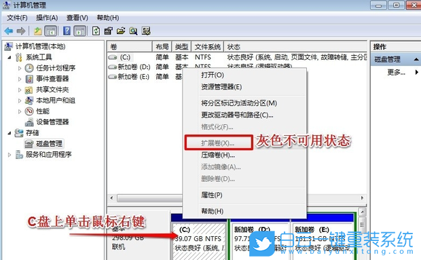421x260 pixels.
Task: Click the 共享文件夹 icon
Action: tap(29, 90)
